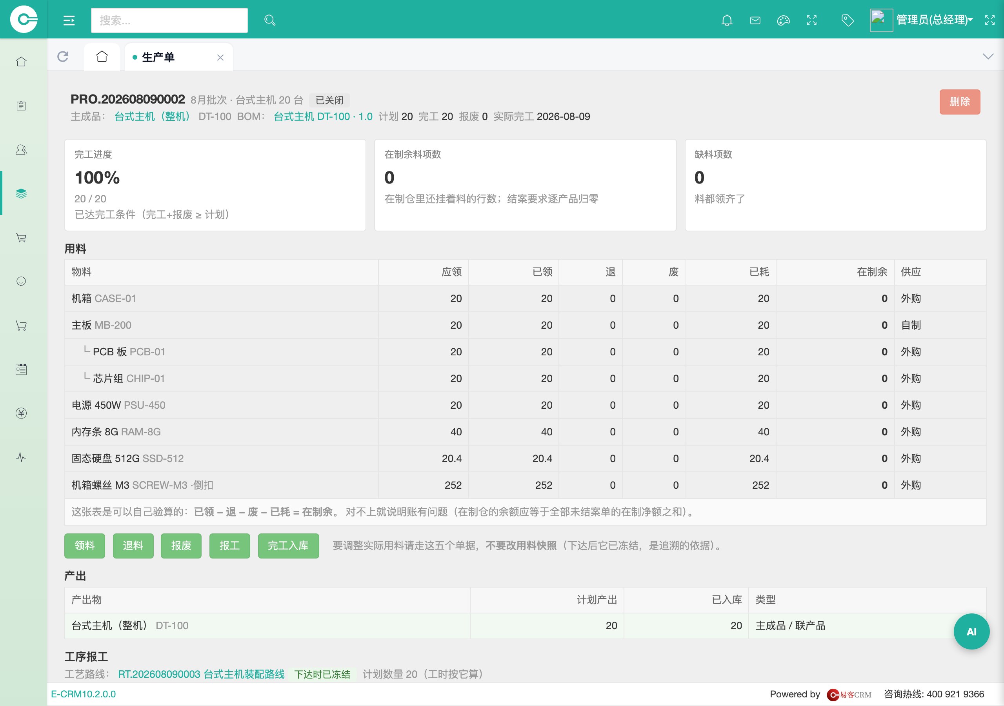This screenshot has height=706, width=1004.
Task: Open the 台式主机（整机）product link
Action: (x=152, y=117)
